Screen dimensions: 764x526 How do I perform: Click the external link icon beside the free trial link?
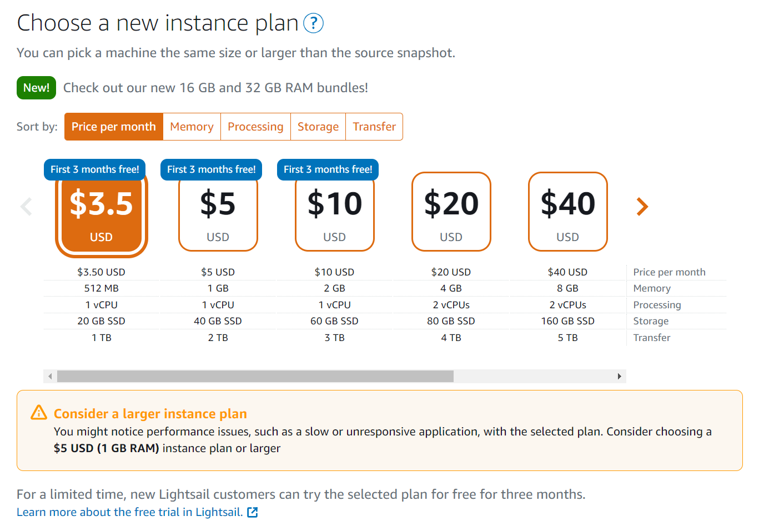point(253,512)
